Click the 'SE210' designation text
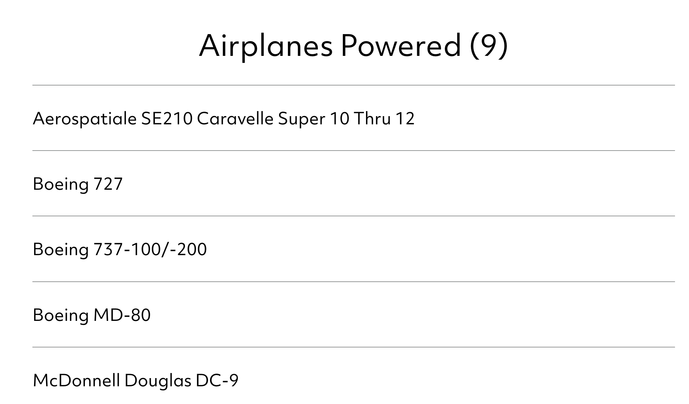The height and width of the screenshot is (404, 689). (x=167, y=119)
